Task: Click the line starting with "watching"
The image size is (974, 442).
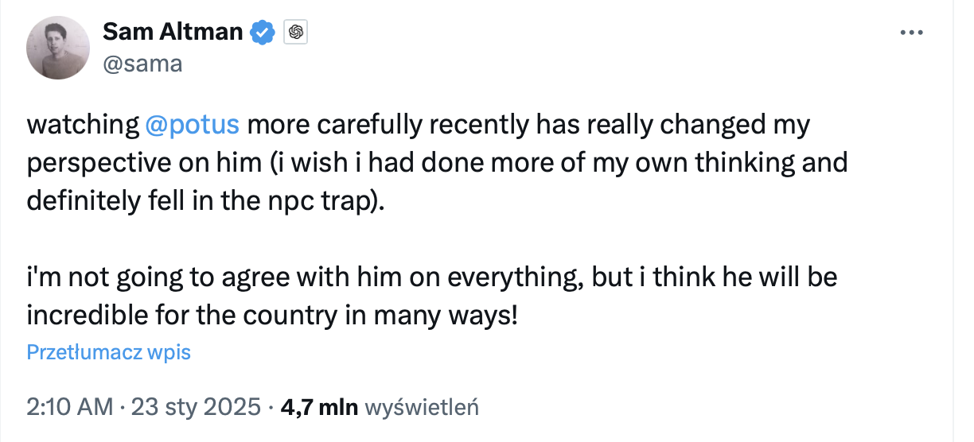Action: point(417,125)
